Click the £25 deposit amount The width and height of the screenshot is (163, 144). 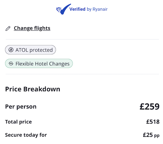(x=148, y=135)
